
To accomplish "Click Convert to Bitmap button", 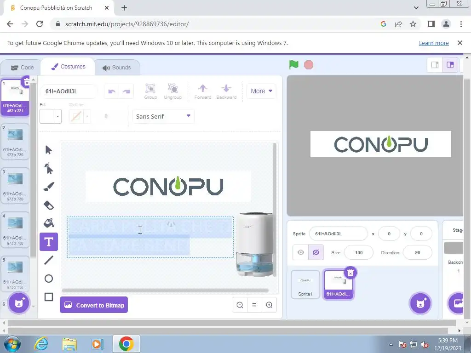I will [x=94, y=305].
